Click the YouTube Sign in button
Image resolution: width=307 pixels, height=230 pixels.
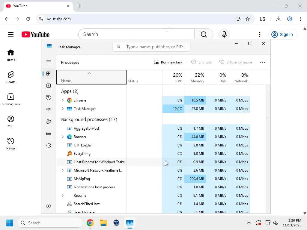(282, 34)
